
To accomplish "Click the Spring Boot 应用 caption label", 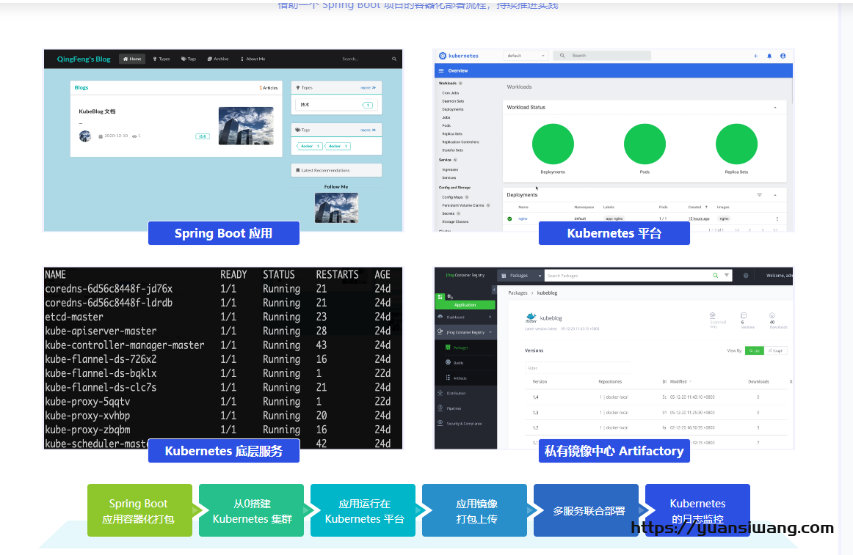I will (224, 233).
